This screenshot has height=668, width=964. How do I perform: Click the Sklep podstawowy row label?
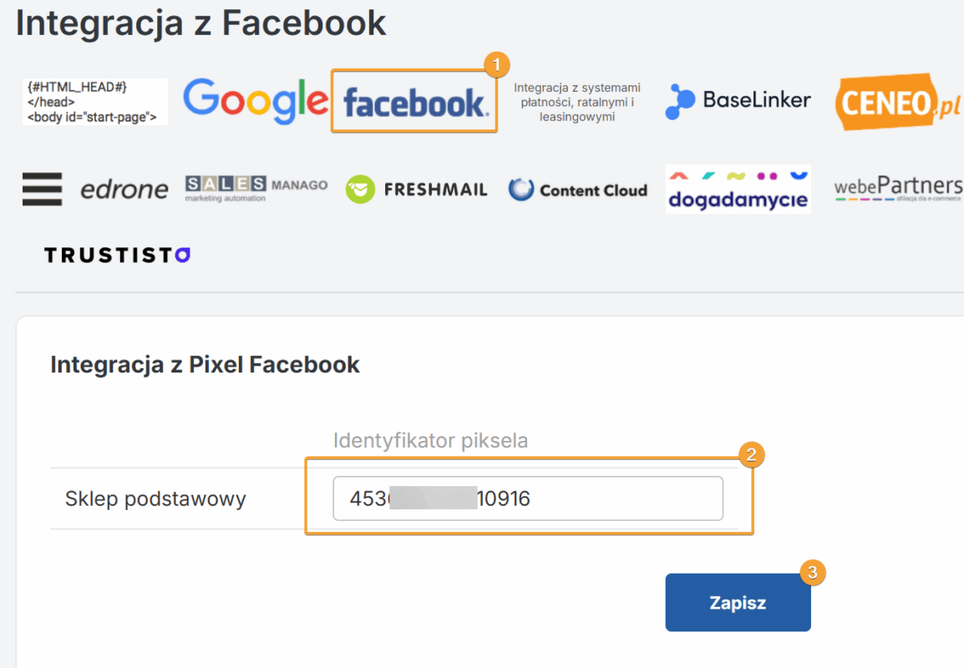tap(155, 498)
